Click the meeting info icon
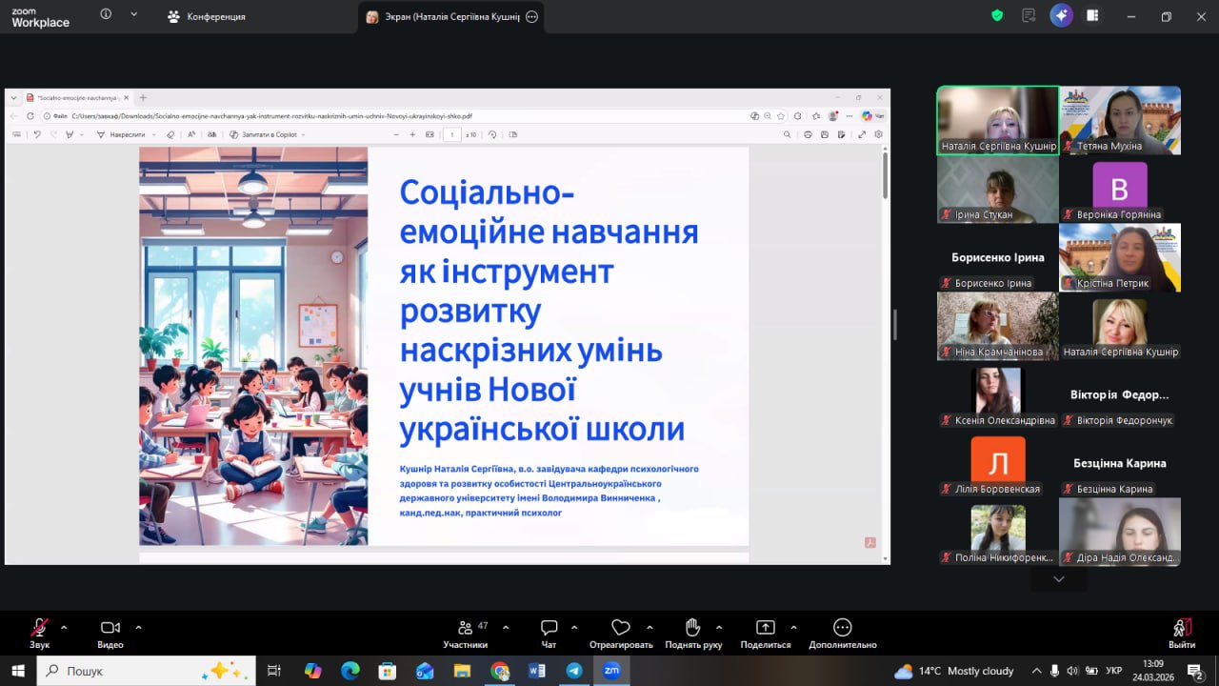The image size is (1219, 686). 106,14
